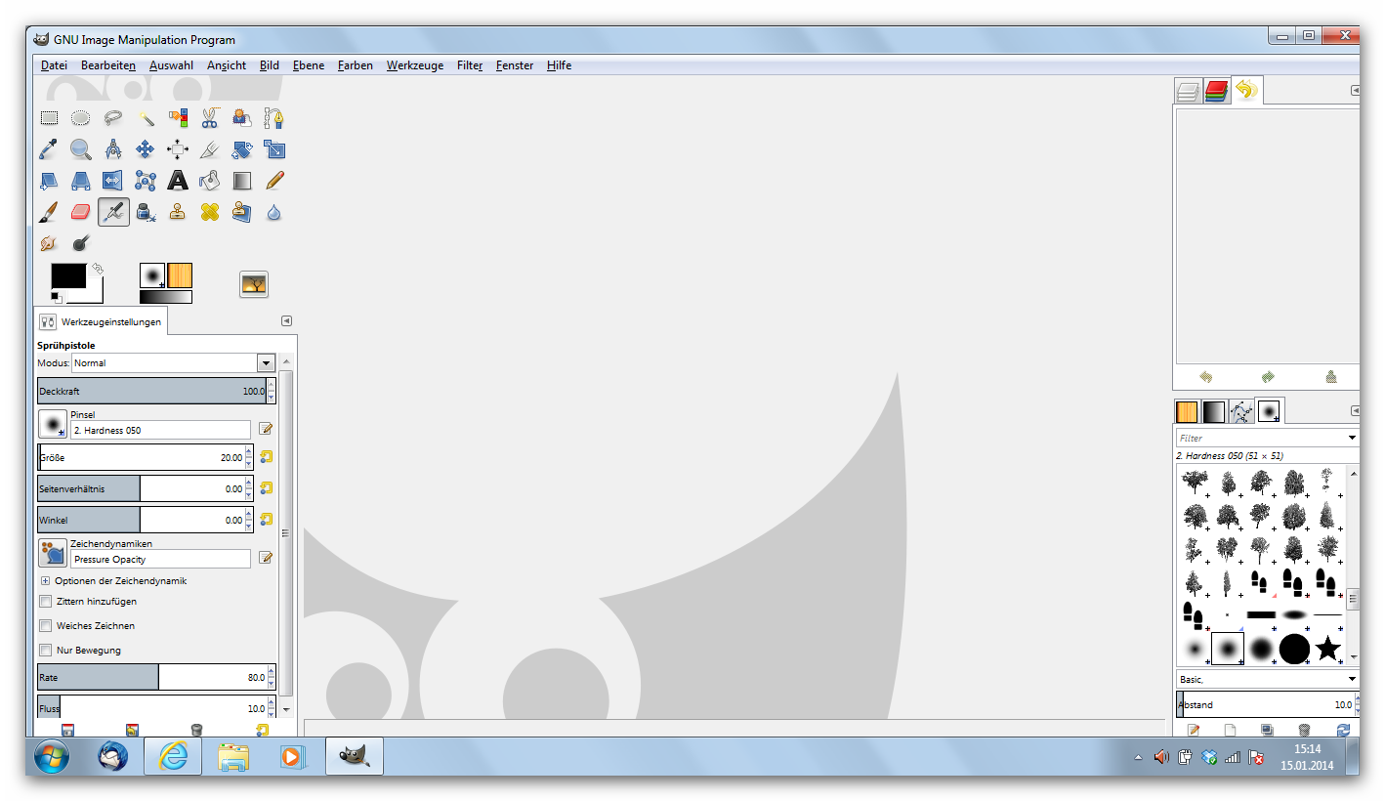1385x801 pixels.
Task: Edit the Pressure Opacity dynamics
Action: [x=266, y=558]
